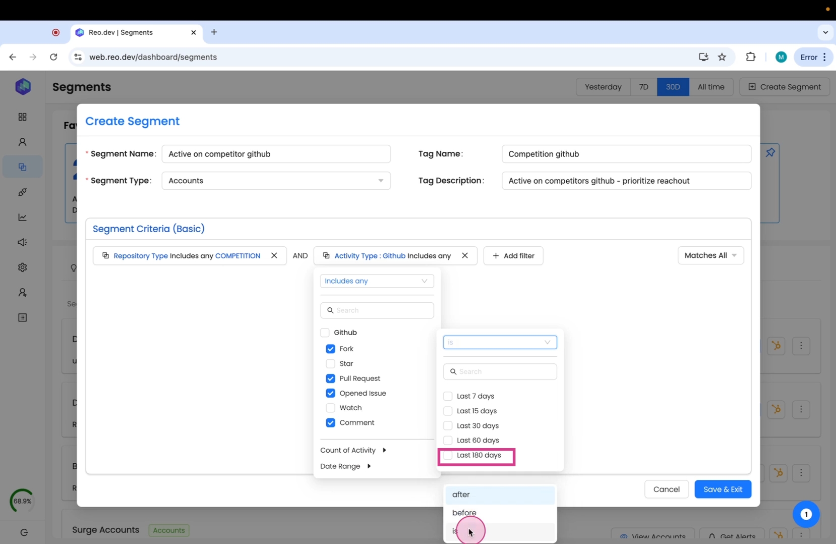Click the pin icon on favorite card

[770, 152]
